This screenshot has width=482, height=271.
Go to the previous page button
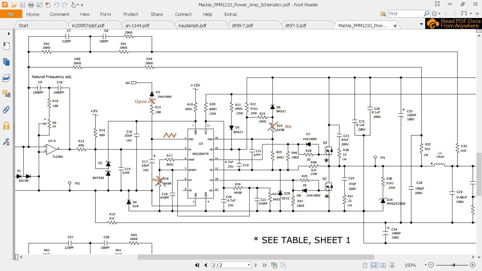[x=206, y=265]
